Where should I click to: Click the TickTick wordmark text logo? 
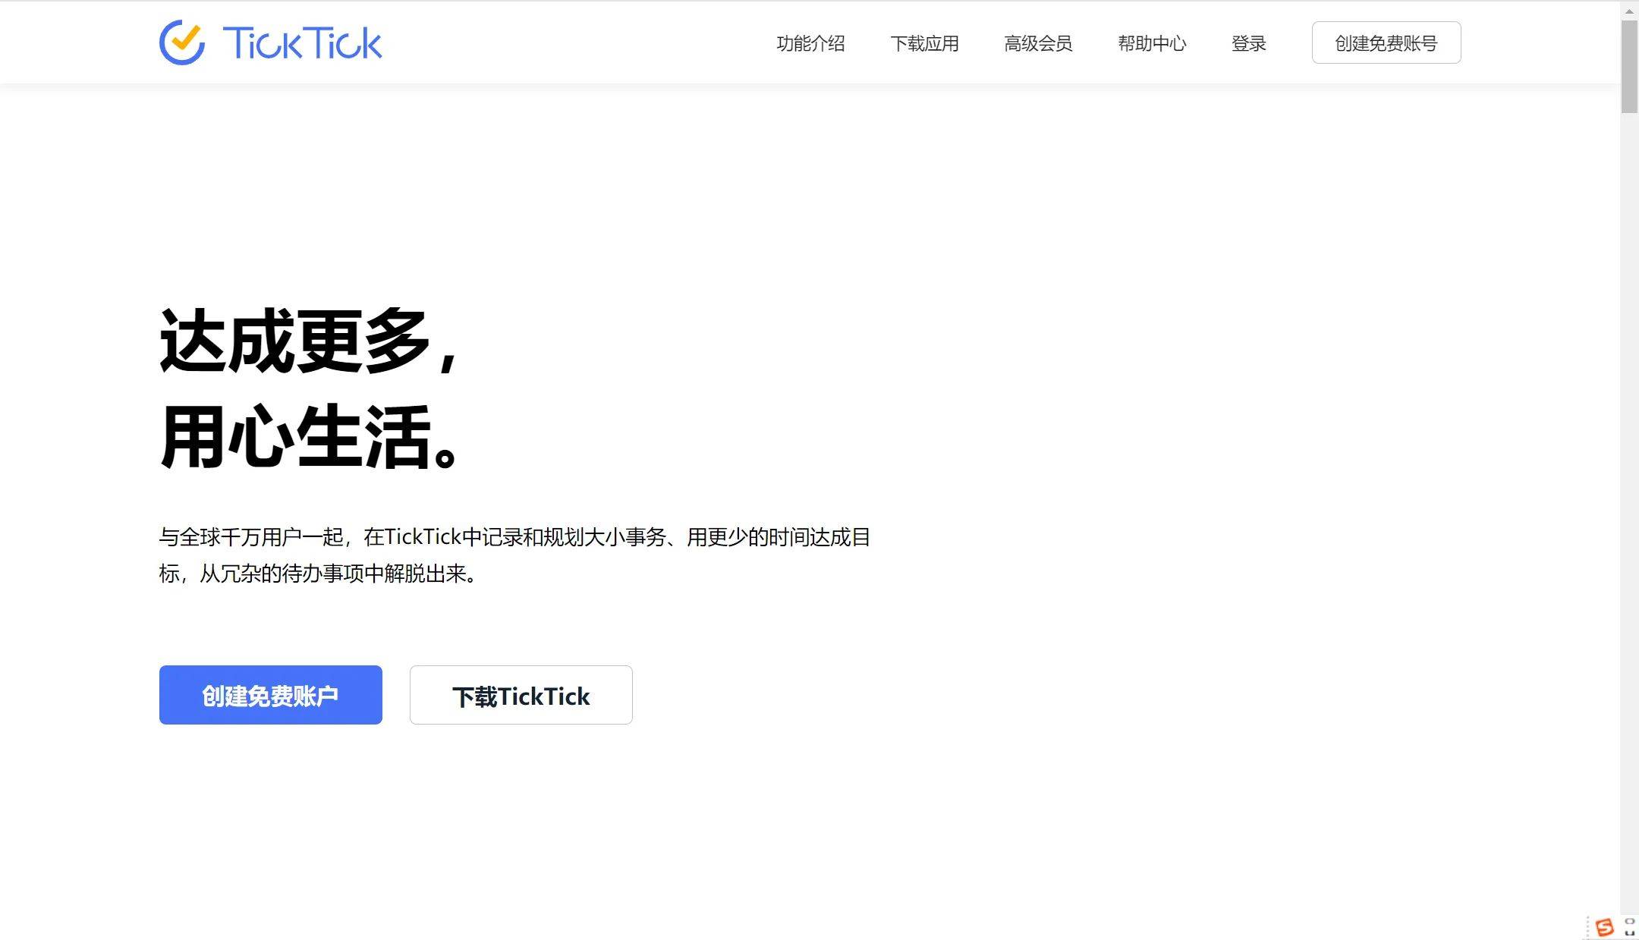pyautogui.click(x=302, y=42)
